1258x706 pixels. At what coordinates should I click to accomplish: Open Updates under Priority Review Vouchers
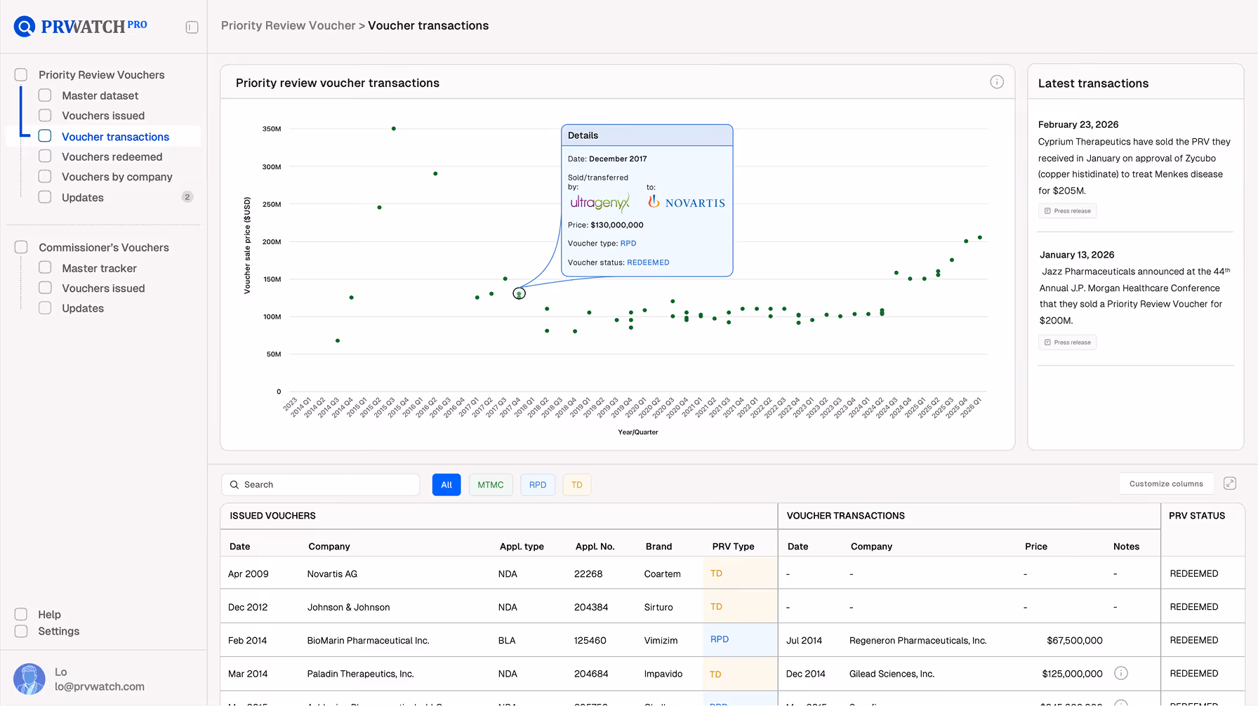tap(82, 198)
